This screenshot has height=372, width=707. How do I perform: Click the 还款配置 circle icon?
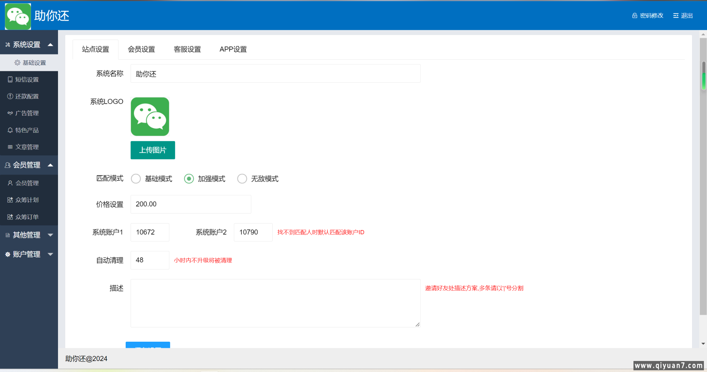point(10,96)
